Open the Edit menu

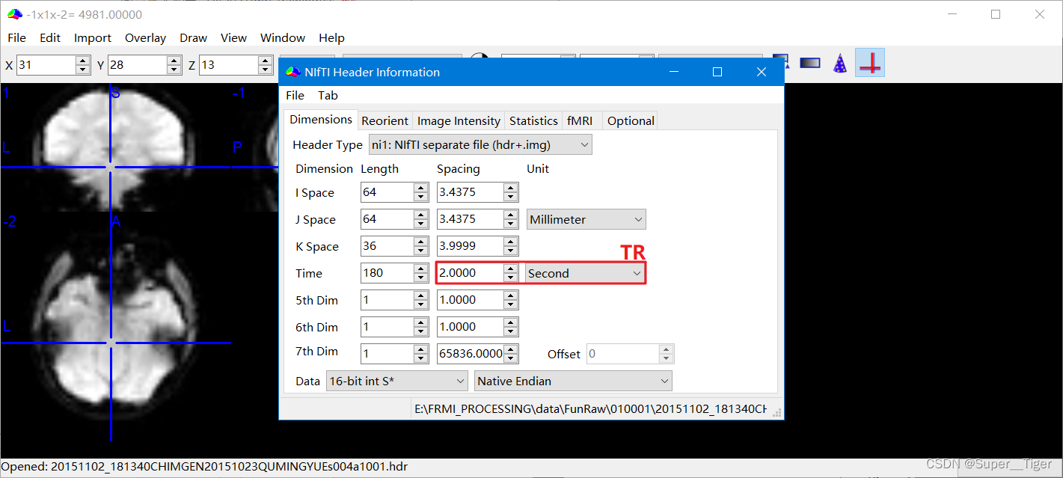[x=50, y=37]
